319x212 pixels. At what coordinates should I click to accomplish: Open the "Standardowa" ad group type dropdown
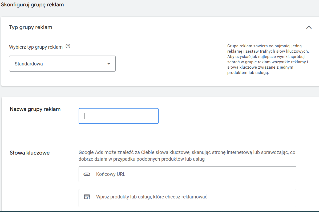coord(62,64)
